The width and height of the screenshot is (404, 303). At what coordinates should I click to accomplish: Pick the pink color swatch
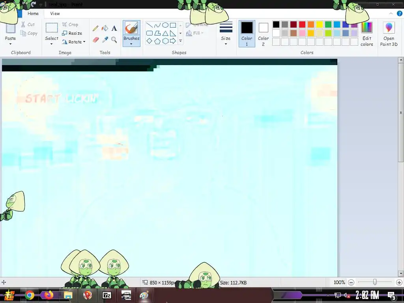[302, 33]
